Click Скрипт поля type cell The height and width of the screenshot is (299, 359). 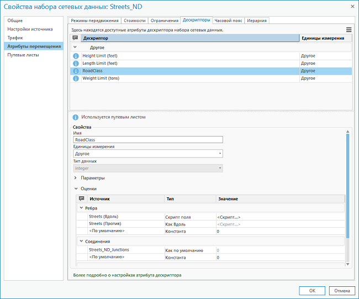(190, 217)
